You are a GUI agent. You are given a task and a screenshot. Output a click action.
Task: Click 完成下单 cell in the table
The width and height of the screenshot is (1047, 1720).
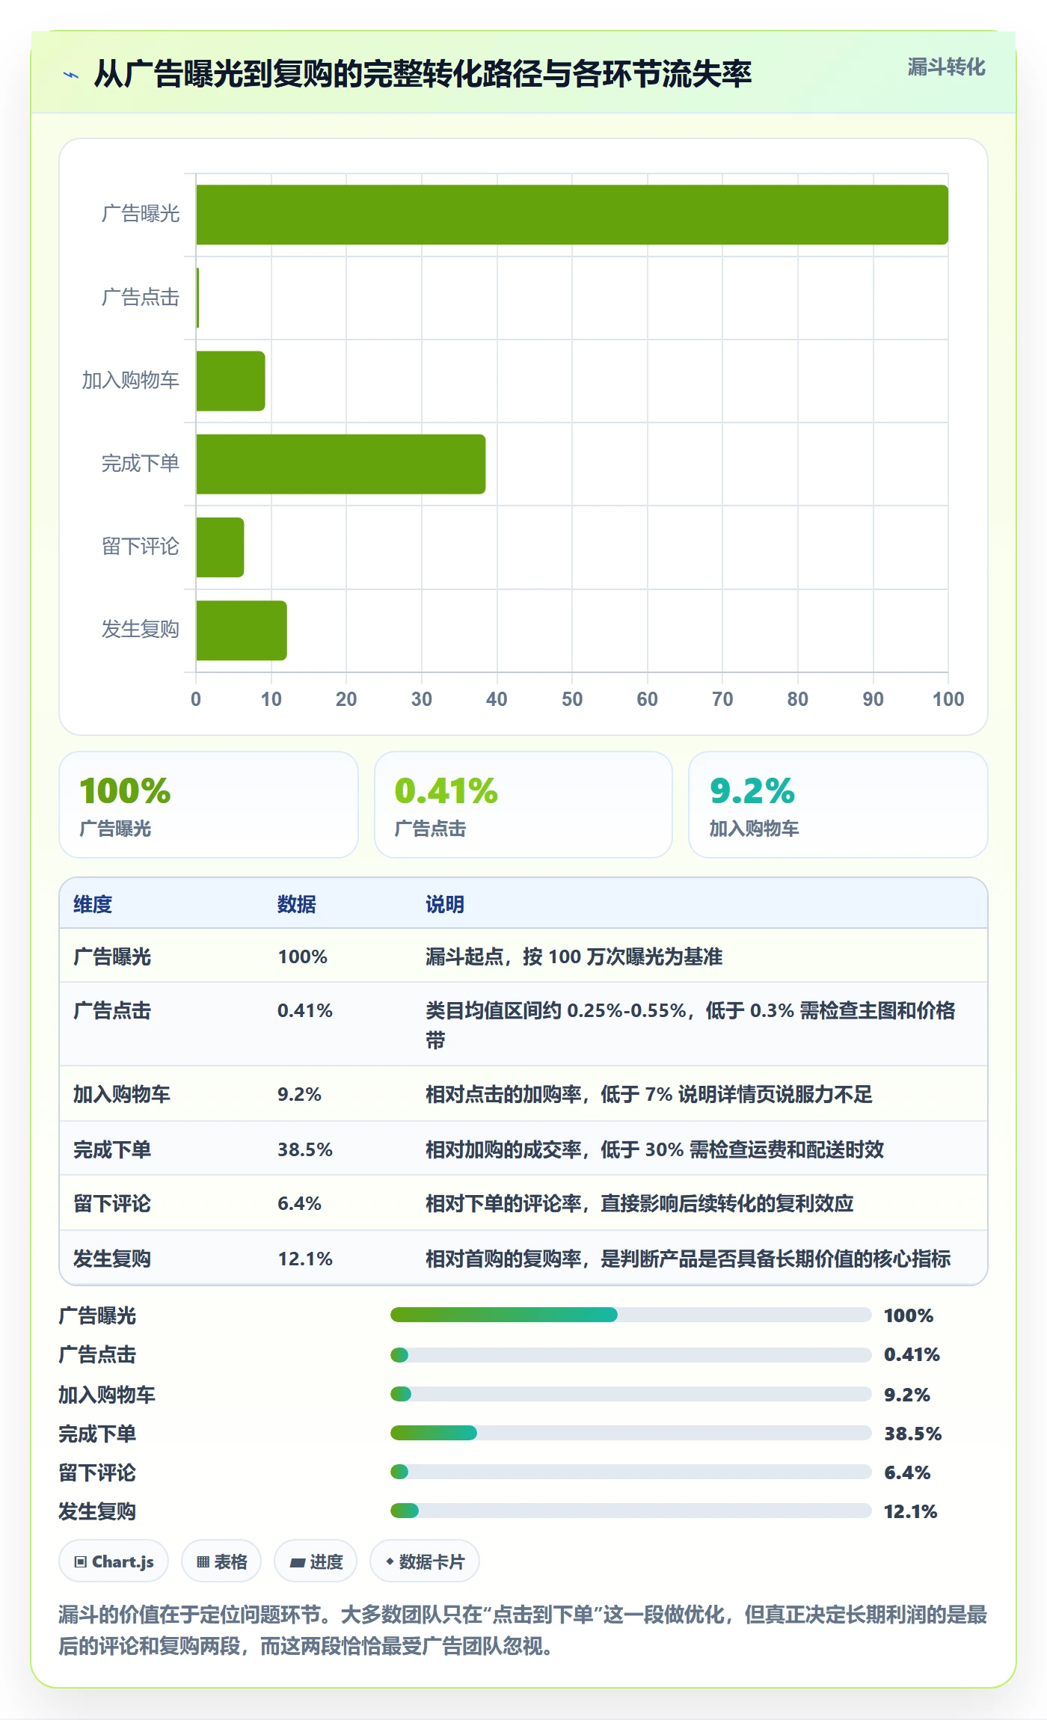coord(112,1149)
